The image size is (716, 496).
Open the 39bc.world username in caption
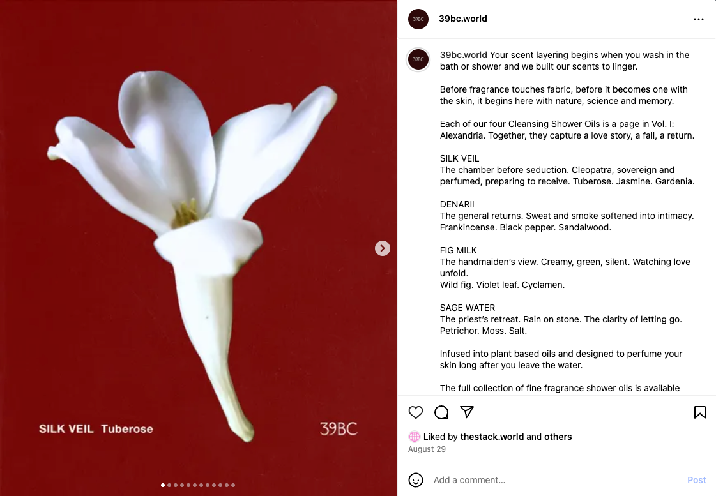click(464, 55)
